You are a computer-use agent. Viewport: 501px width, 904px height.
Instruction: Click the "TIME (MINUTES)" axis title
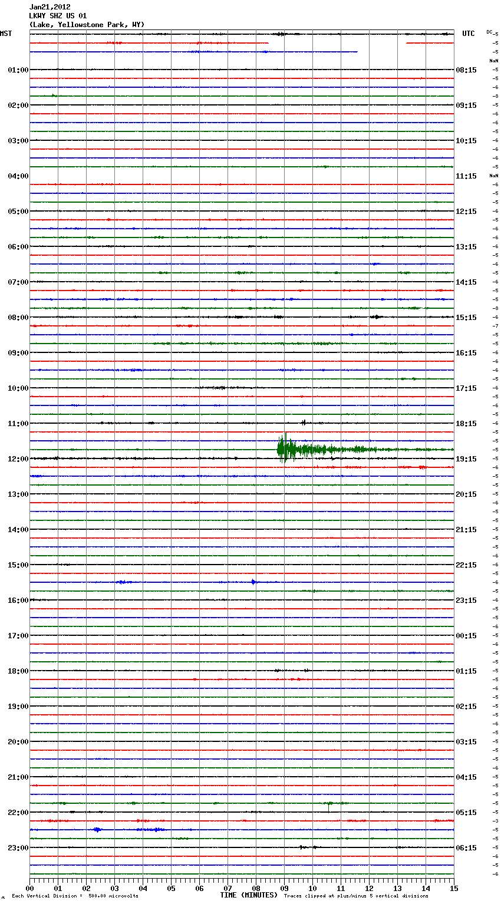click(x=249, y=895)
